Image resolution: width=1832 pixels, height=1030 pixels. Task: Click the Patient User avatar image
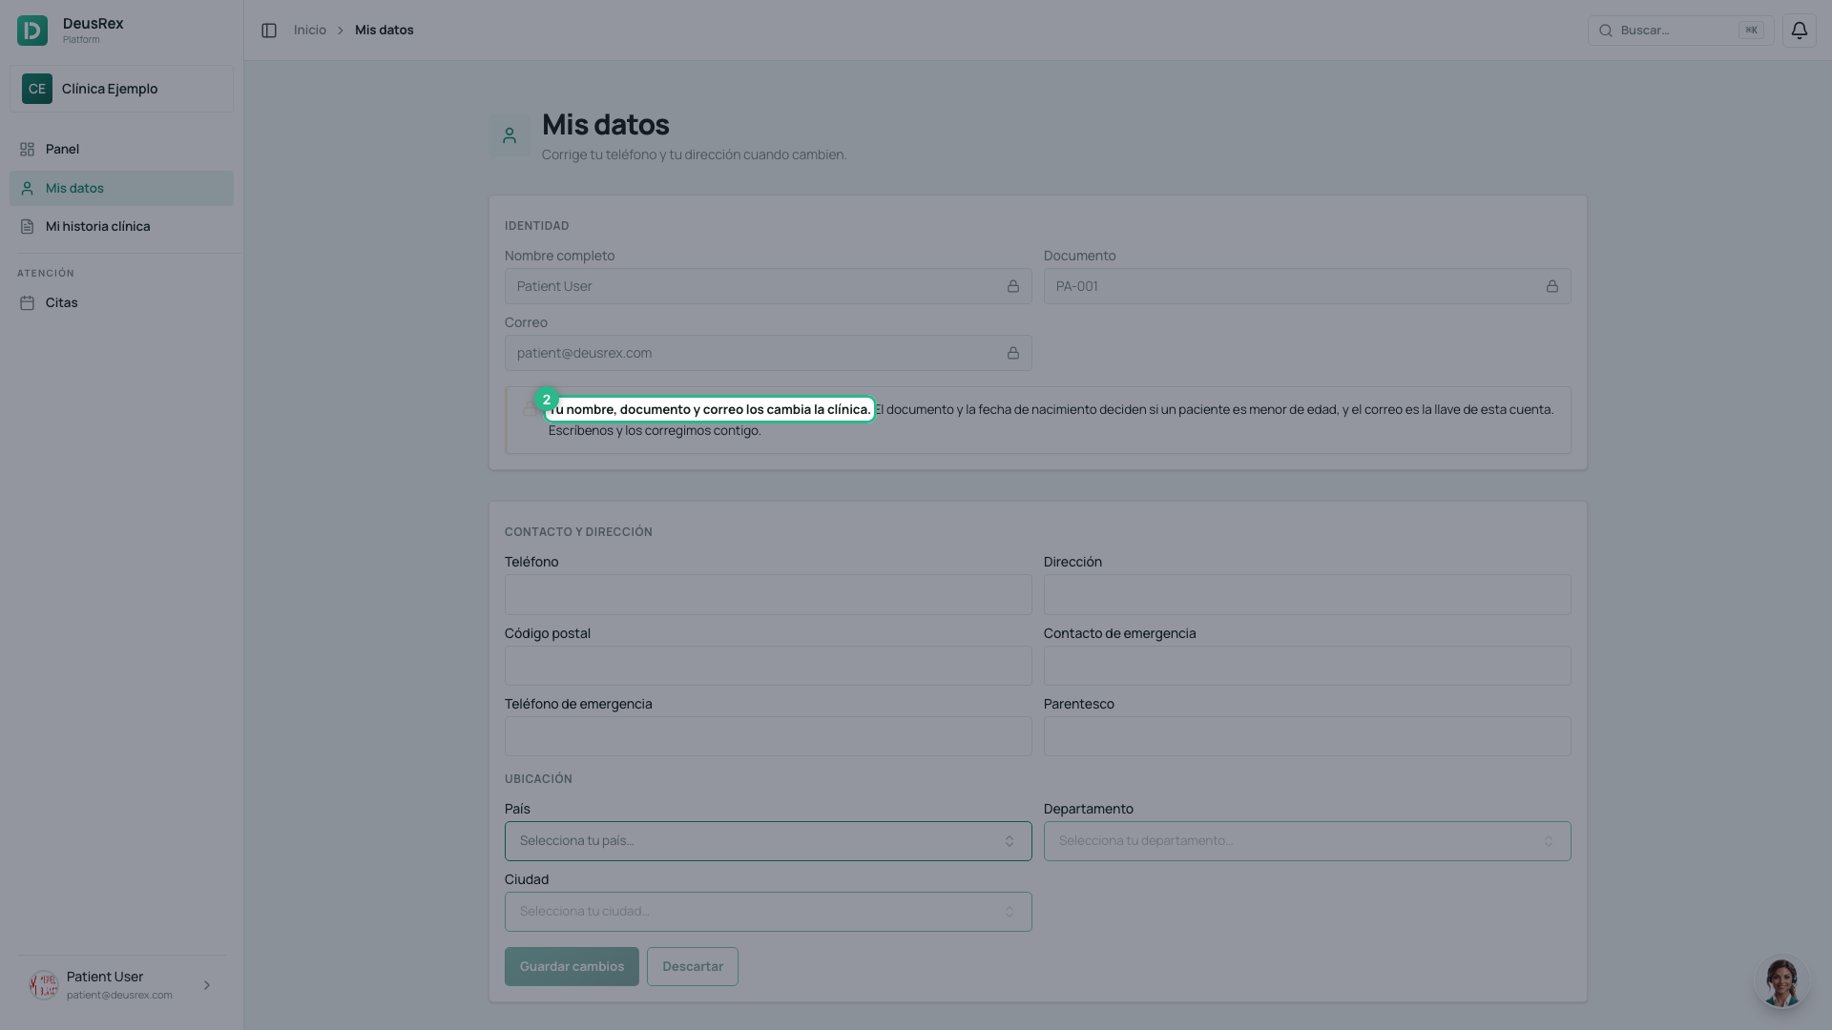tap(44, 985)
